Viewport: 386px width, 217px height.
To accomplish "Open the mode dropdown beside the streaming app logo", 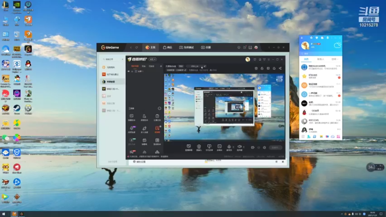I will pyautogui.click(x=152, y=59).
